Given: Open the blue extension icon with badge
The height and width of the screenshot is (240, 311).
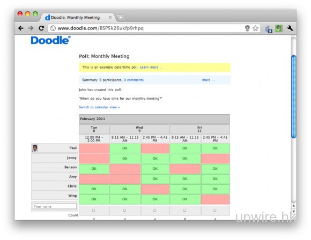Looking at the screenshot, I should [x=269, y=29].
